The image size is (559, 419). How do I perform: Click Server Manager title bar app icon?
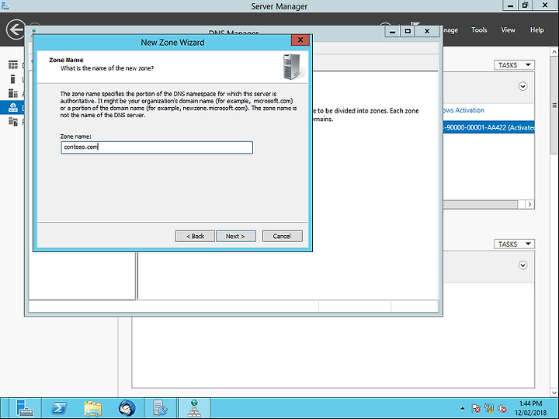click(x=5, y=5)
